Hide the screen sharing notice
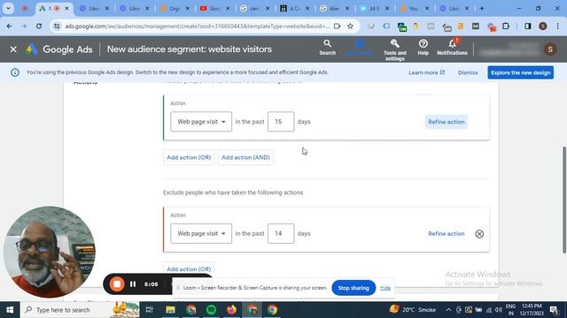This screenshot has width=567, height=318. coord(385,288)
